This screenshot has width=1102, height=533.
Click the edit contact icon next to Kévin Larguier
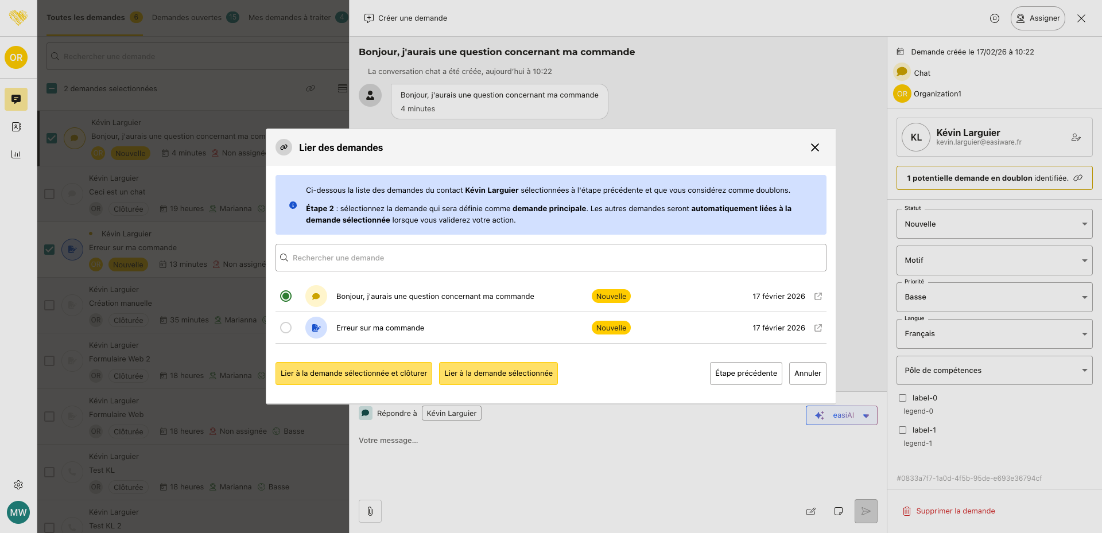click(1076, 138)
